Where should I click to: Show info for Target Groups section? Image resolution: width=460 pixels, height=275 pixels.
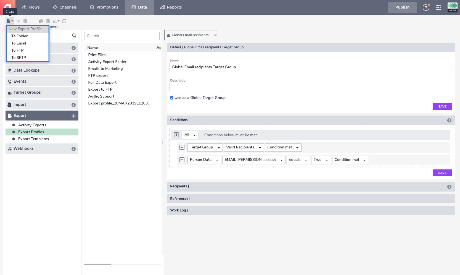click(x=73, y=93)
